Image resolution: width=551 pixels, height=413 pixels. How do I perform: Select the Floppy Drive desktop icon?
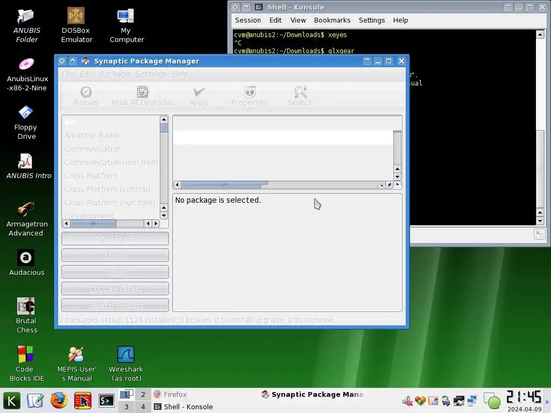tap(26, 112)
